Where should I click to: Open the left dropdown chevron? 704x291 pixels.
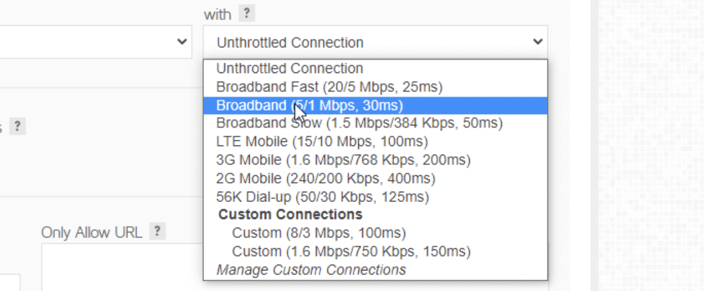click(182, 42)
